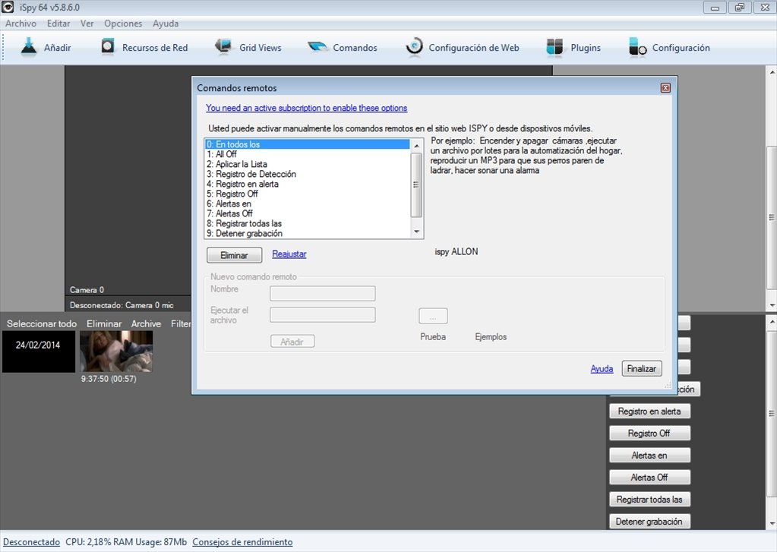
Task: Click the 'Registro en alerta' button
Action: pyautogui.click(x=649, y=412)
